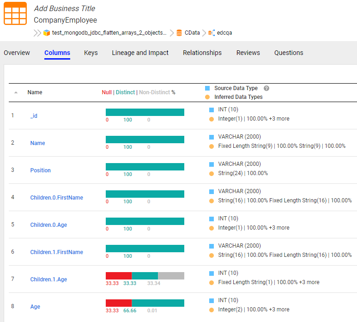Sort columns using the ascending arrow
The height and width of the screenshot is (322, 357).
pyautogui.click(x=16, y=92)
